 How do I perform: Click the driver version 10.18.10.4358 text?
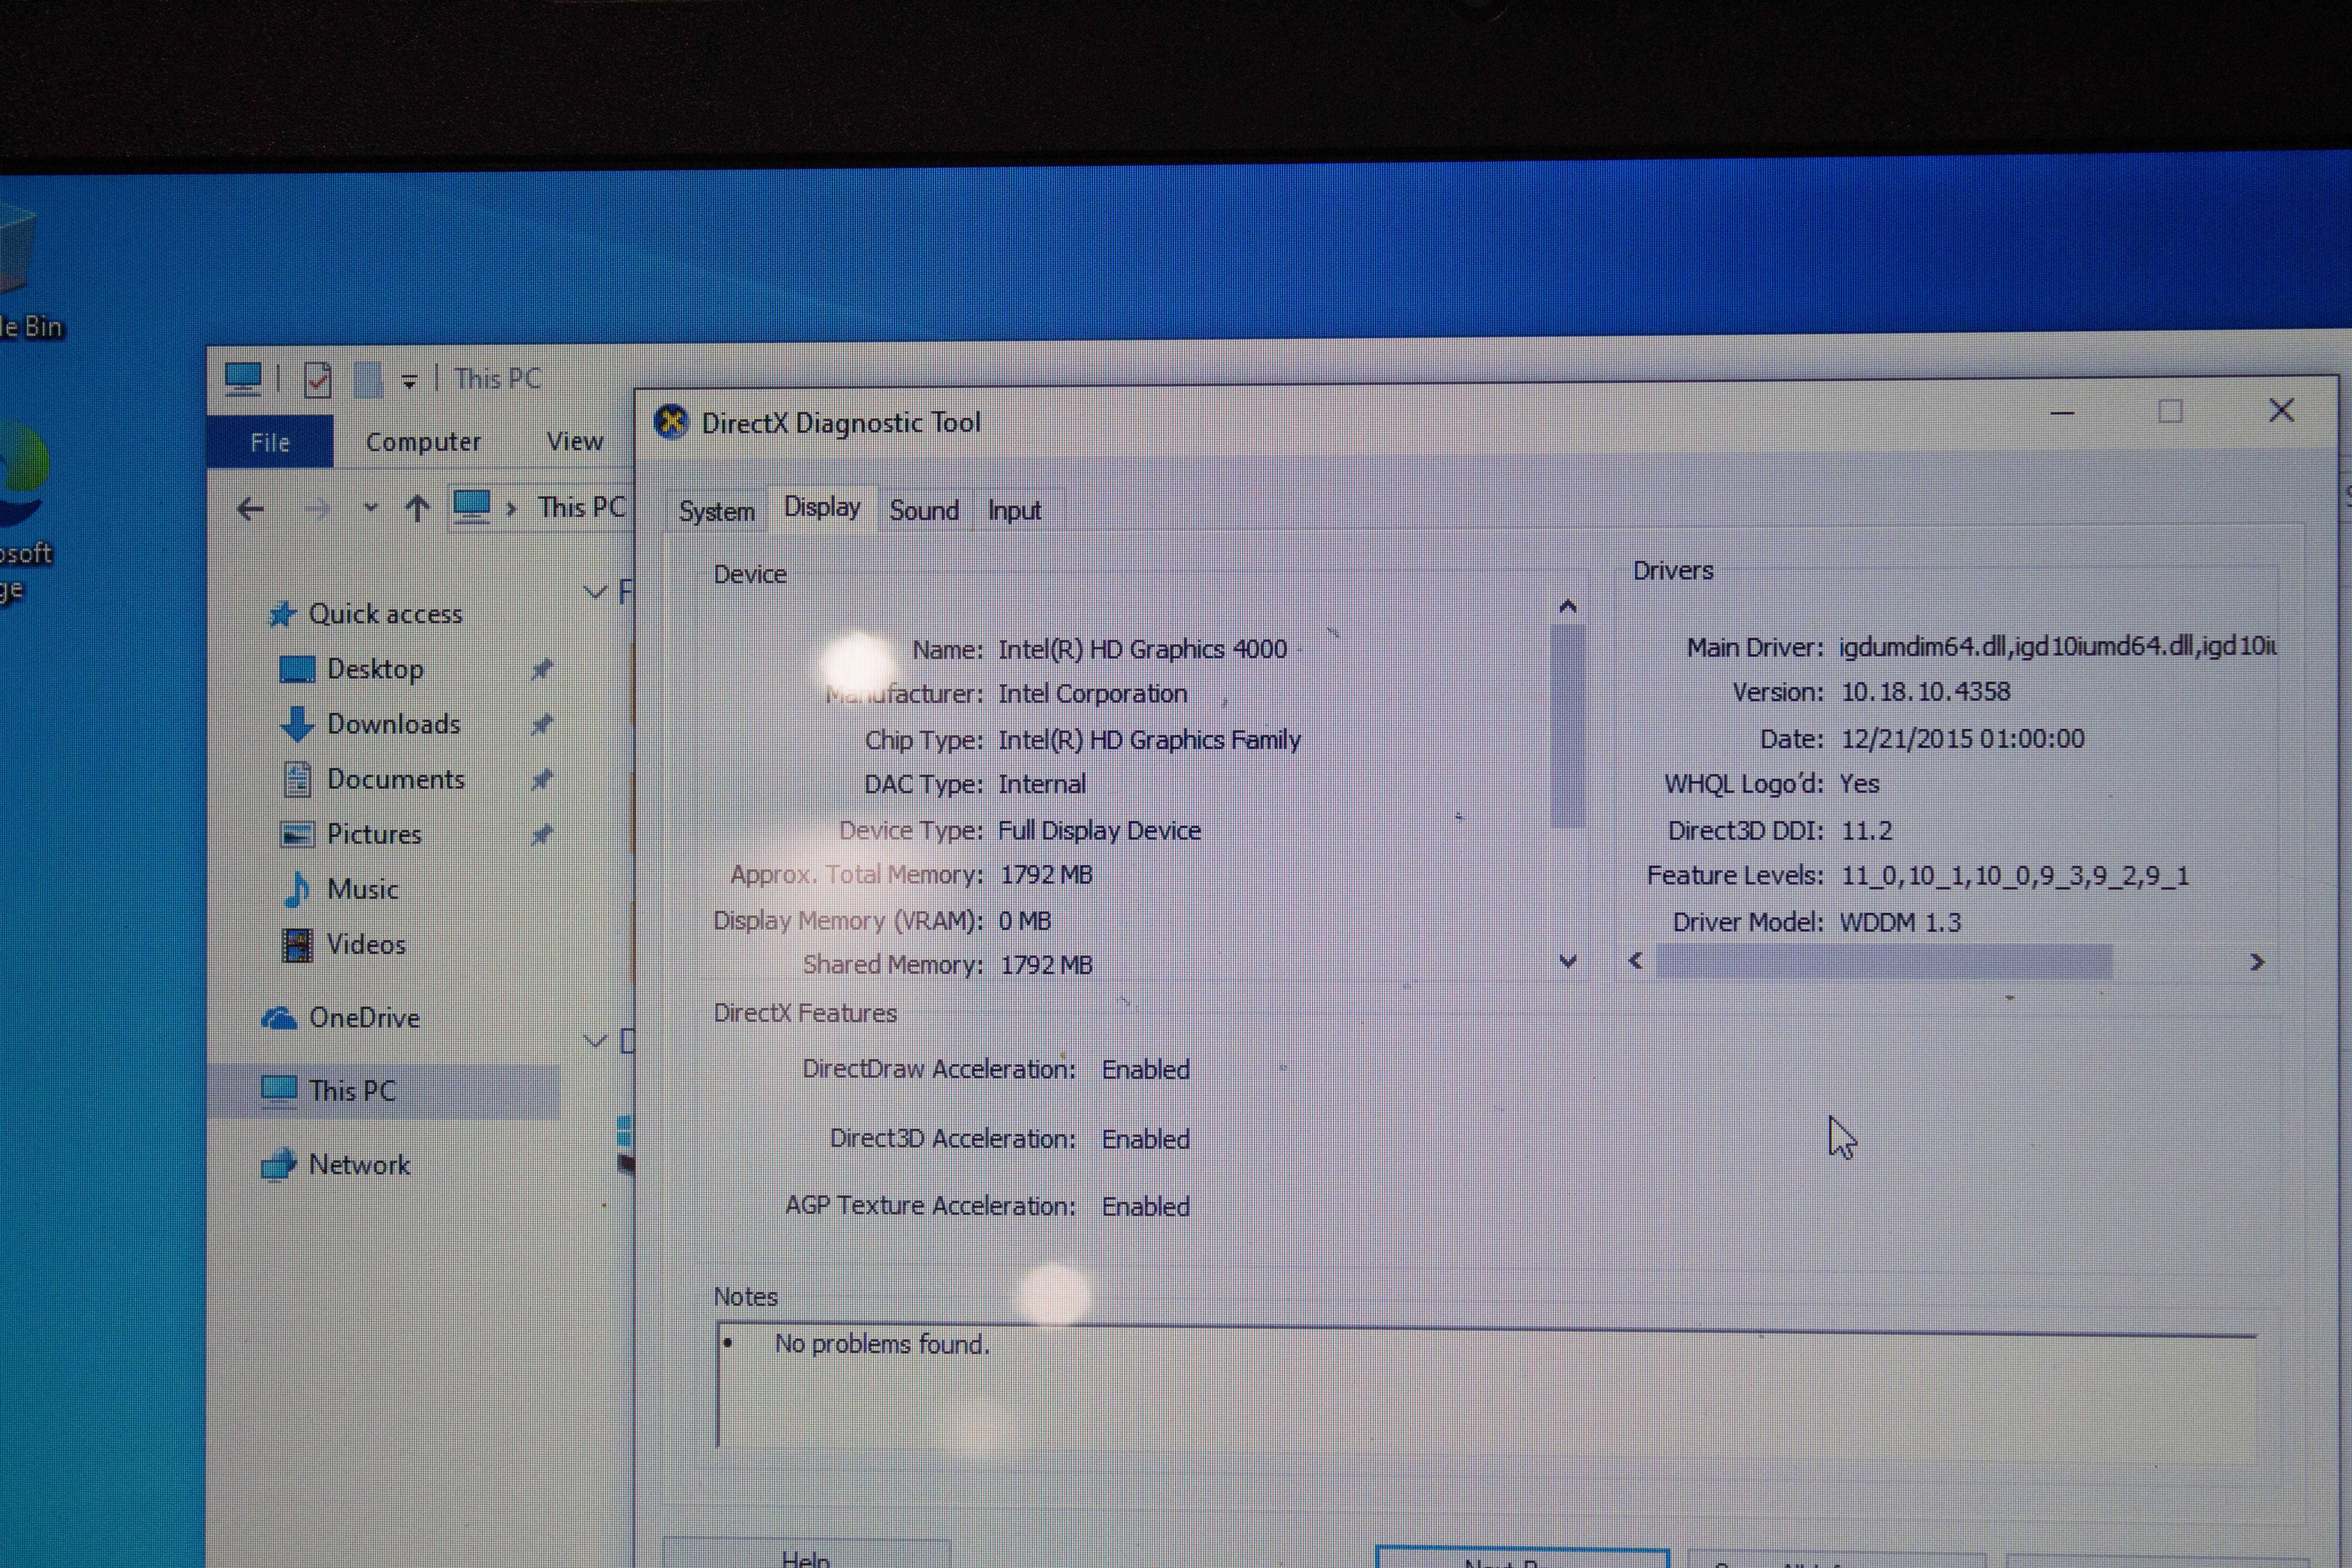[1925, 692]
